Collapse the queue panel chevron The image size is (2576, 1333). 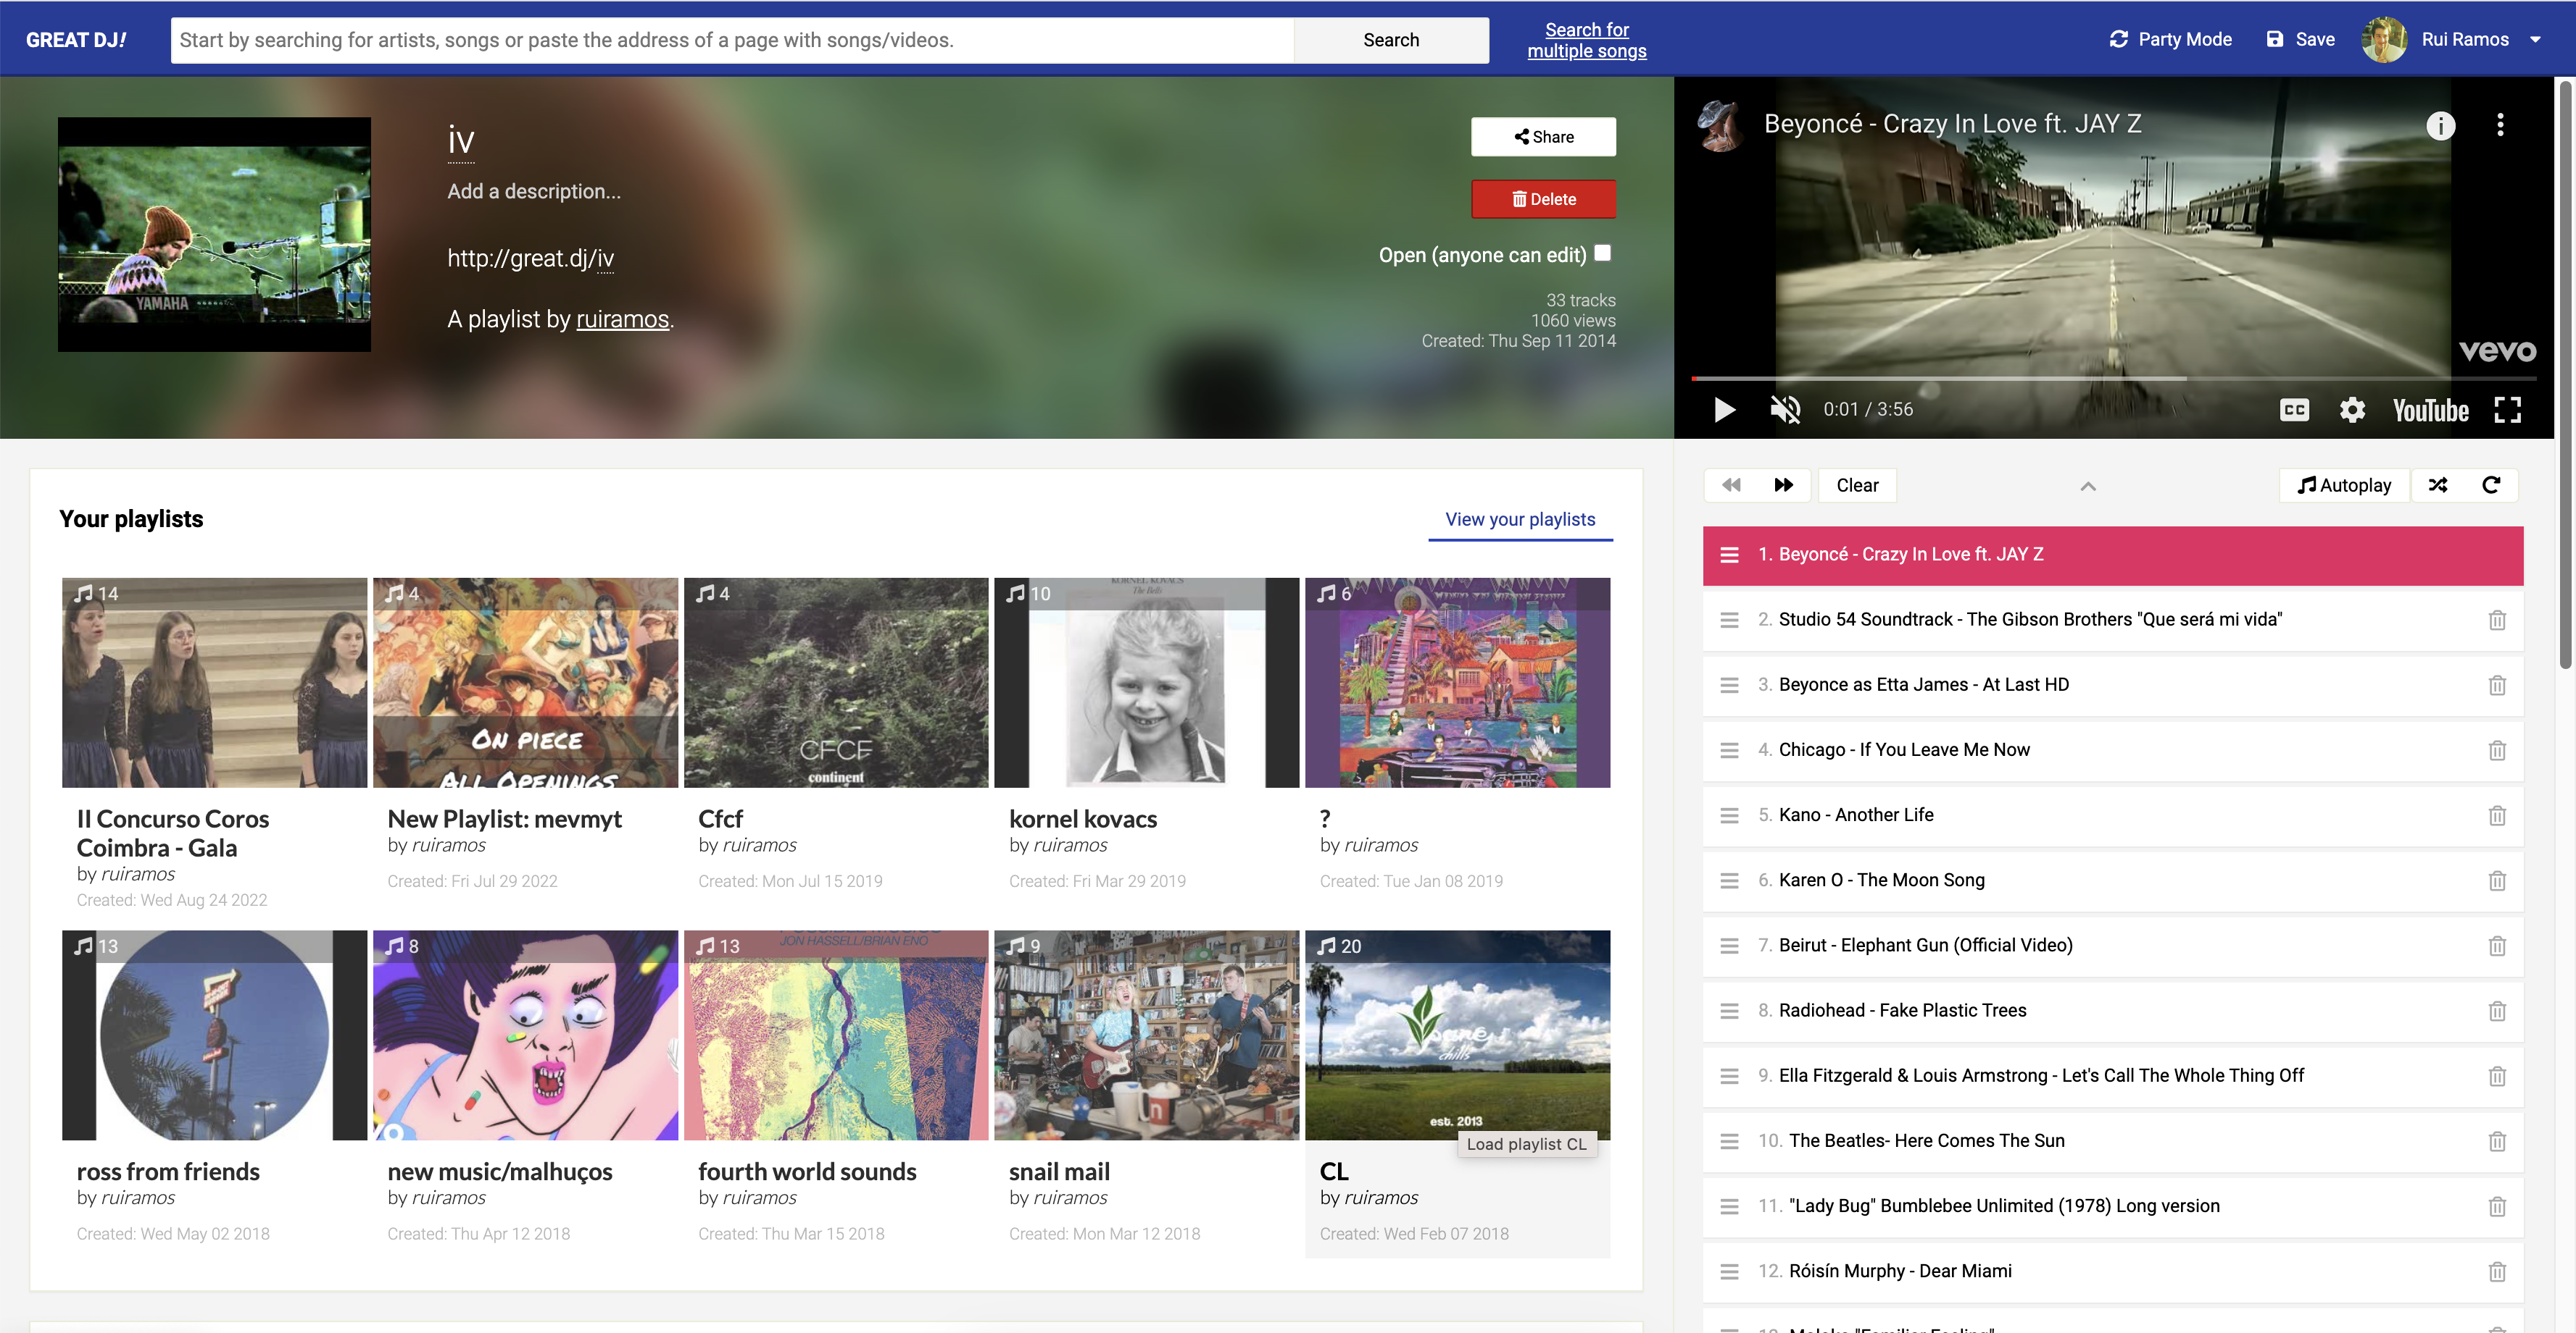coord(2088,486)
